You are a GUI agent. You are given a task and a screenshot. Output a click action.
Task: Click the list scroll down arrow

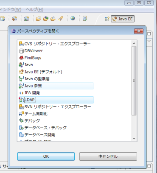click(x=134, y=139)
